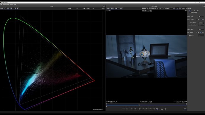Open the Help menu
The height and width of the screenshot is (115, 205).
tap(15, 4)
